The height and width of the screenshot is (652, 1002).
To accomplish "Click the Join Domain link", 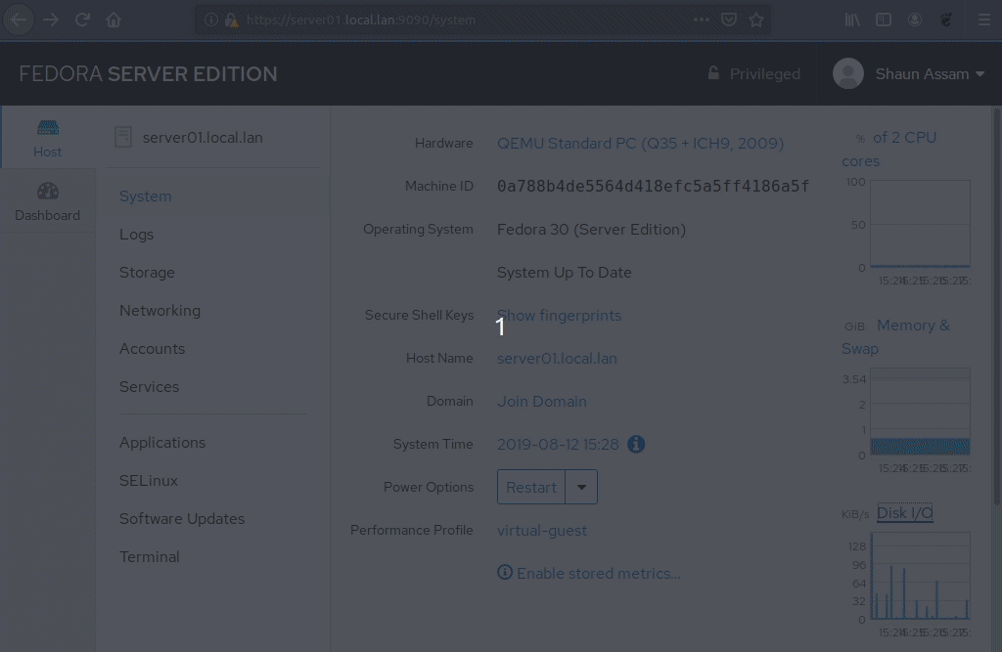I will 541,401.
